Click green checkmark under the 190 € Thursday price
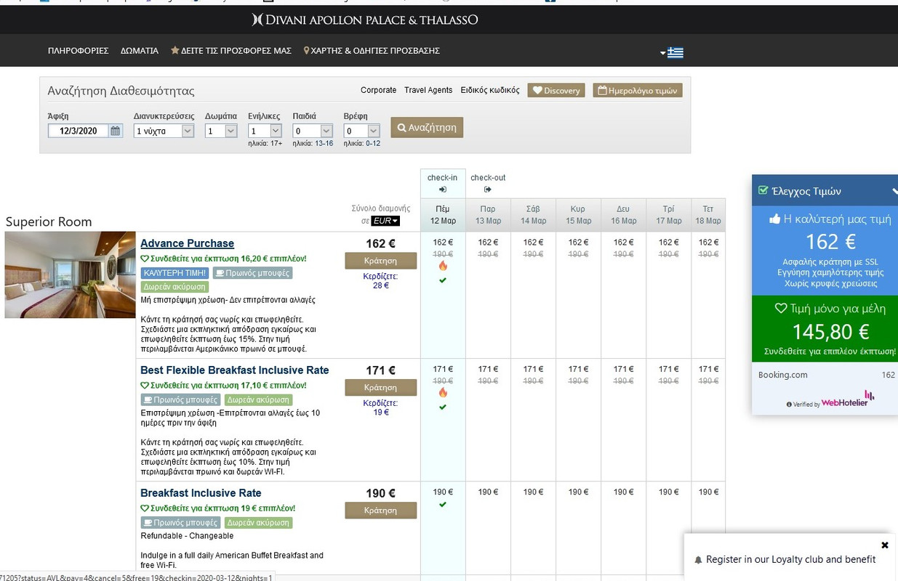898x581 pixels. coord(443,505)
